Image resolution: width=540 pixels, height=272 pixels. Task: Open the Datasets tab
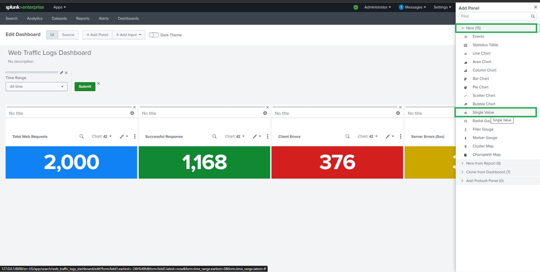[59, 19]
